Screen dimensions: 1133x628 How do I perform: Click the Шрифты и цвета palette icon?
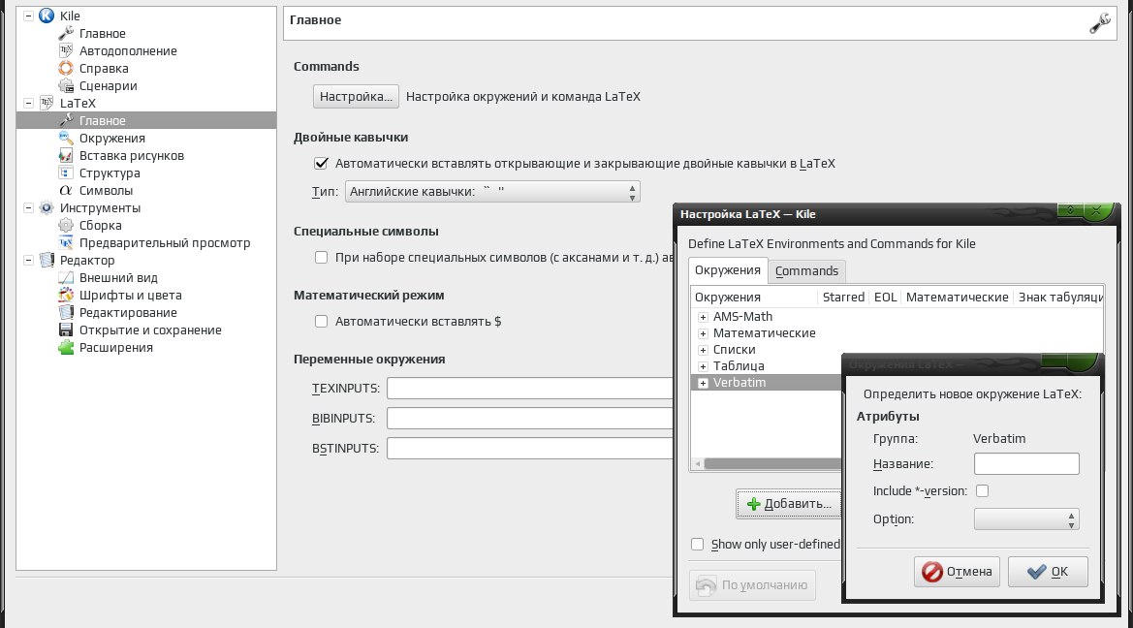click(x=66, y=295)
